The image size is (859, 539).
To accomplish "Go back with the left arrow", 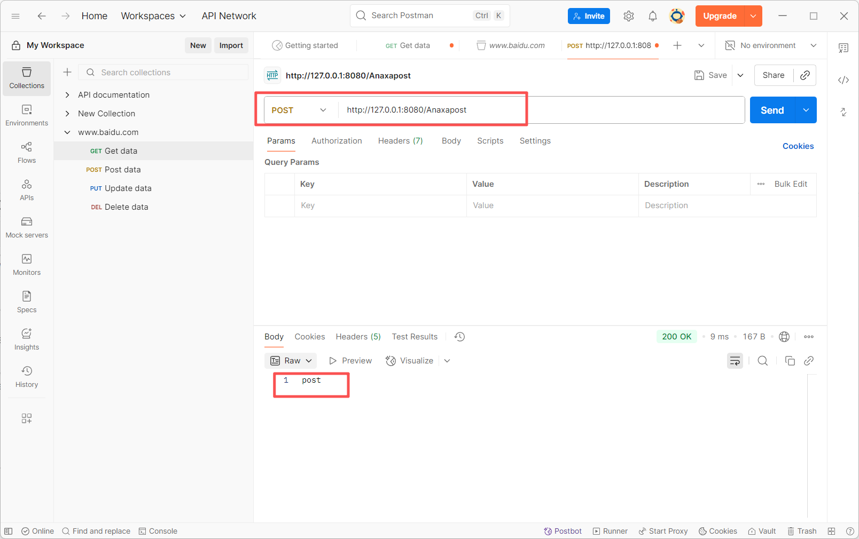I will [42, 16].
